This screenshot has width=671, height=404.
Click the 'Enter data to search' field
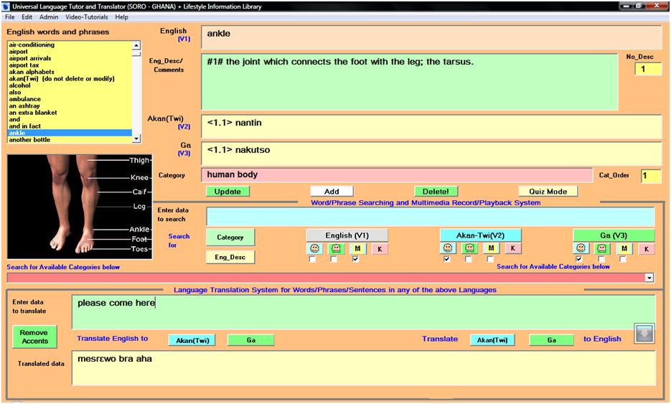pos(430,217)
